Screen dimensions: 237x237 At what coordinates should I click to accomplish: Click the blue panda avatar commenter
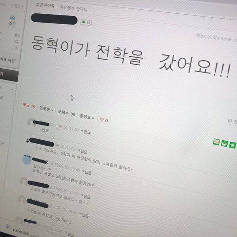(27, 159)
